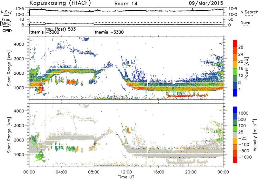
Task: Select the 'Freq. [MHz]' axis label
Action: (6, 22)
